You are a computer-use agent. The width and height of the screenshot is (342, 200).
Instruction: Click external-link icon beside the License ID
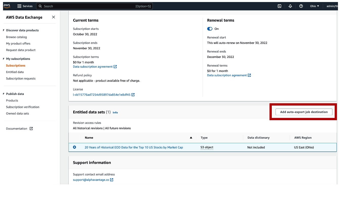tap(133, 95)
